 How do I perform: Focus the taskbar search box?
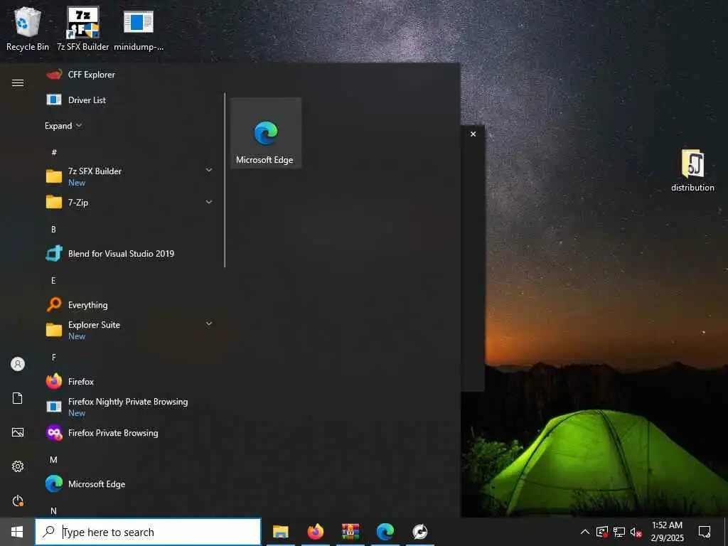coord(148,532)
